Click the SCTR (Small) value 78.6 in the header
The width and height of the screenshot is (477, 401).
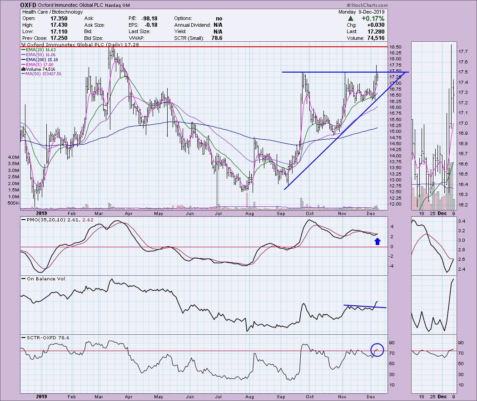(x=217, y=38)
